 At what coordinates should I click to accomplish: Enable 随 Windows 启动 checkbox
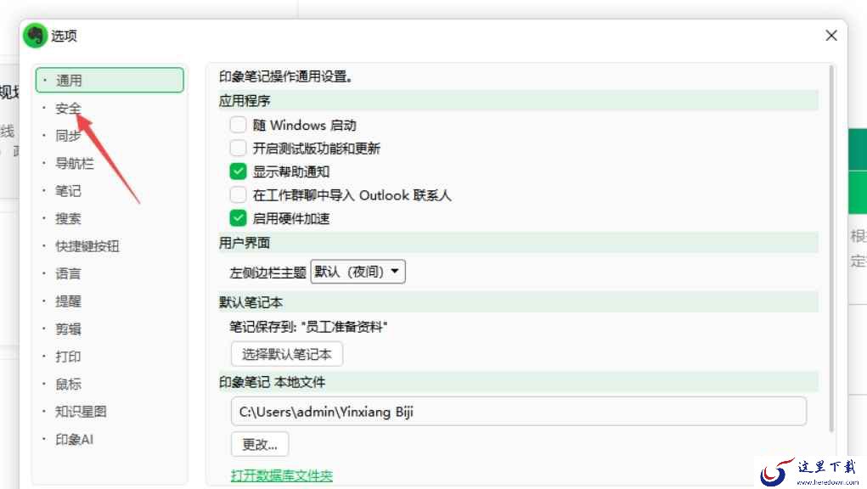click(x=239, y=125)
